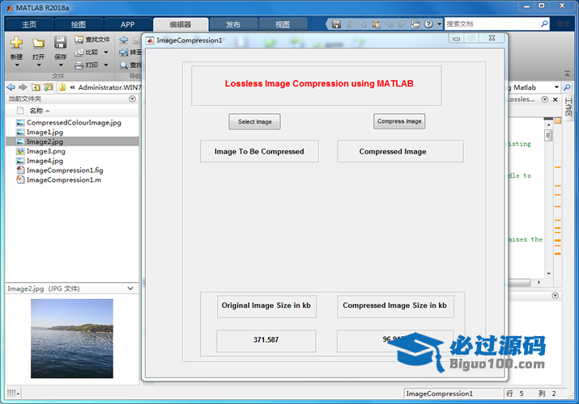Click the magnifier icon in documentation search
This screenshot has width=579, height=404.
pos(544,24)
